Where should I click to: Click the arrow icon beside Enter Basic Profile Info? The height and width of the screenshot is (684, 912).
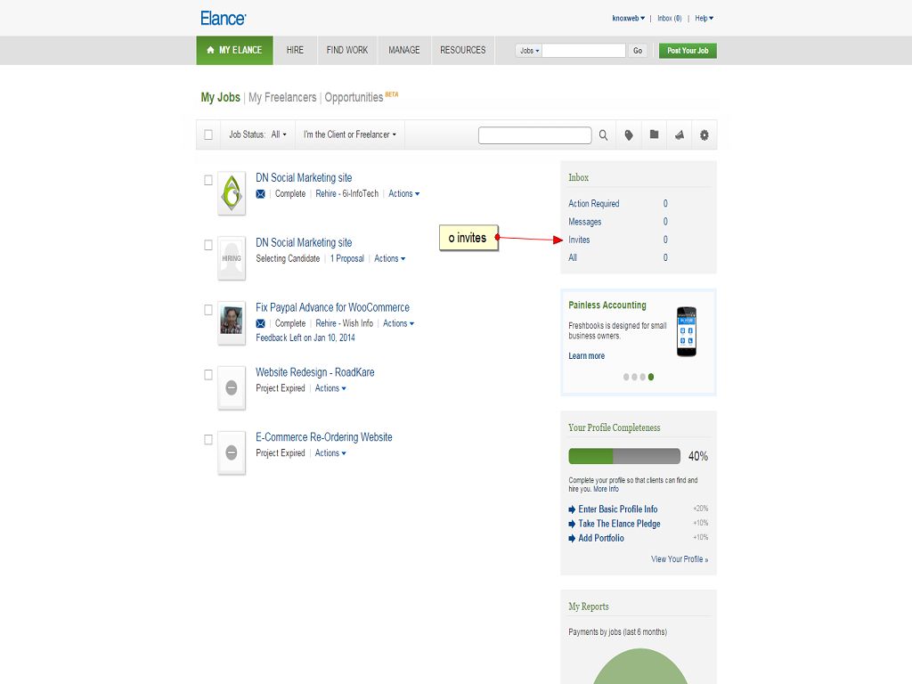(572, 509)
